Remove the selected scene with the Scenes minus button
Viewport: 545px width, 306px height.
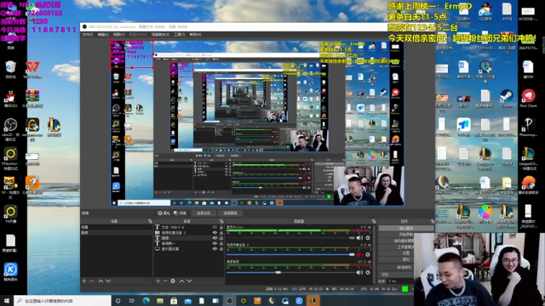coord(92,280)
